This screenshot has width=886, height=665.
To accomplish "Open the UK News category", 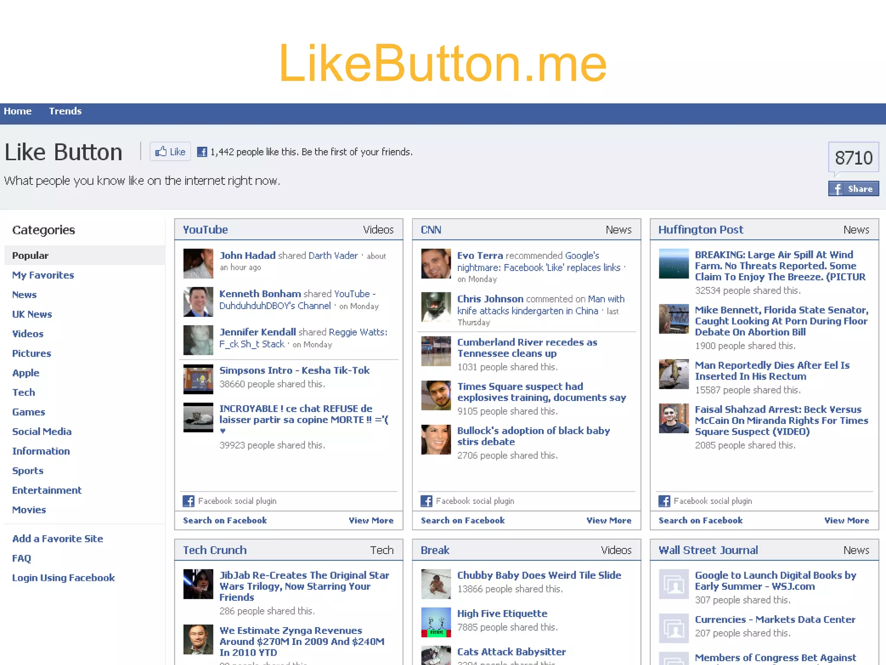I will point(32,314).
